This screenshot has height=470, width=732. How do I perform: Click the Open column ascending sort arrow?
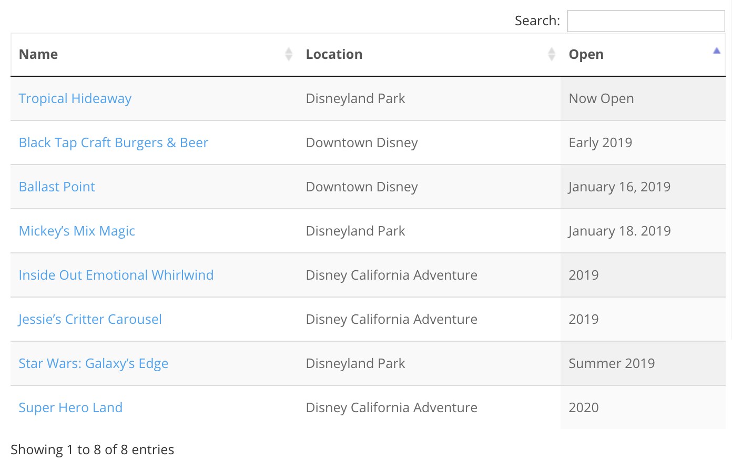tap(716, 51)
